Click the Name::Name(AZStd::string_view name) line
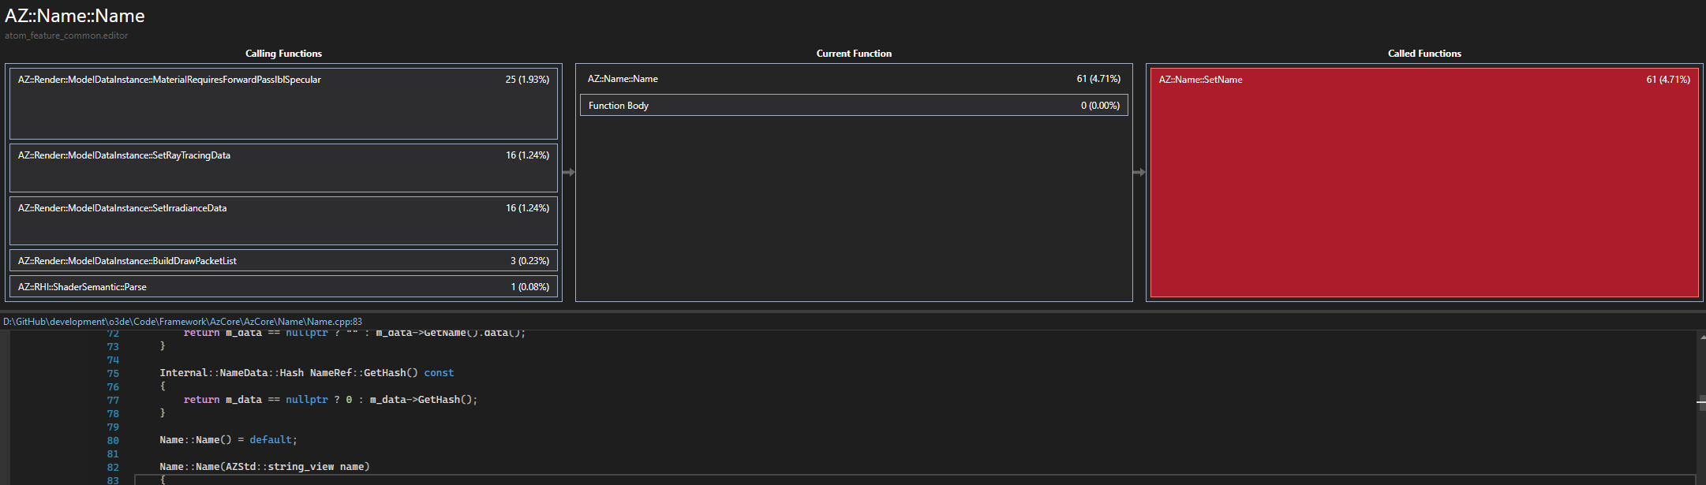This screenshot has width=1706, height=485. coord(264,467)
